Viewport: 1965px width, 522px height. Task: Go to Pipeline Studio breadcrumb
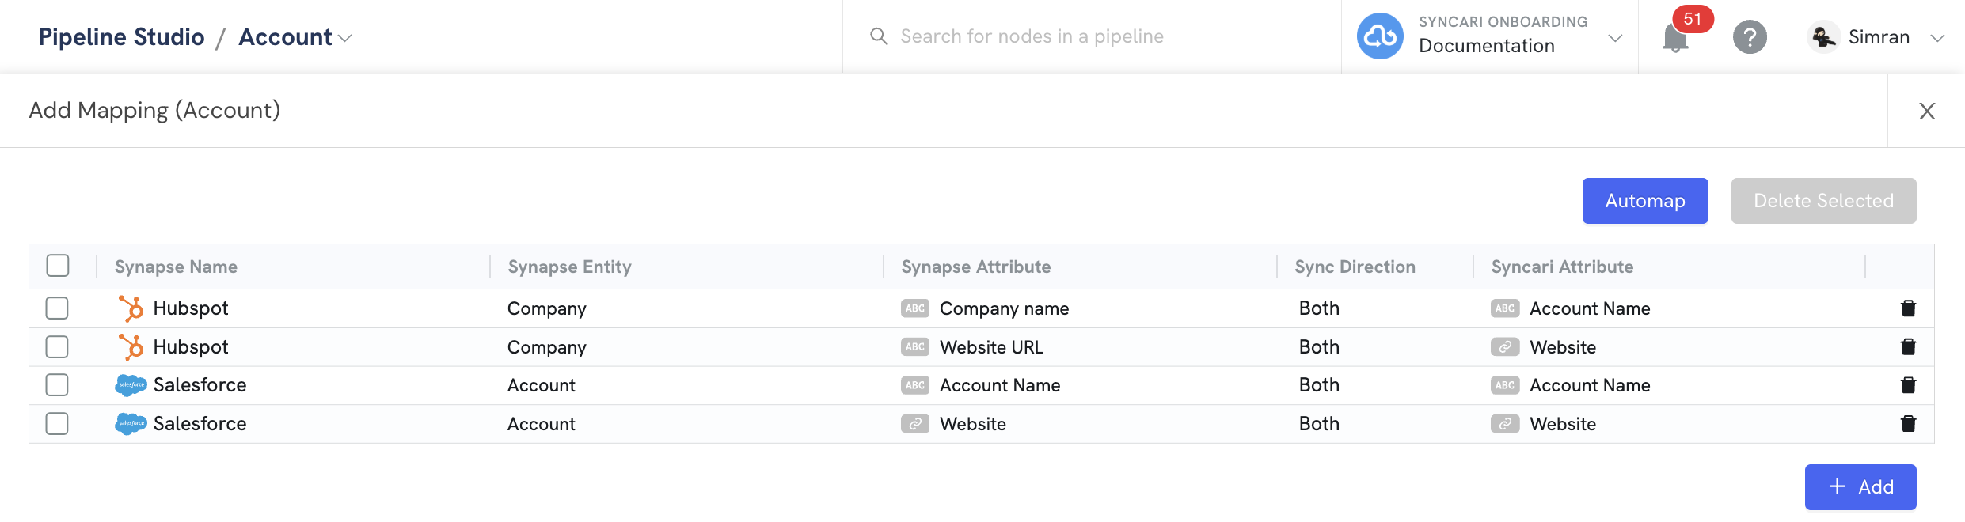tap(122, 37)
